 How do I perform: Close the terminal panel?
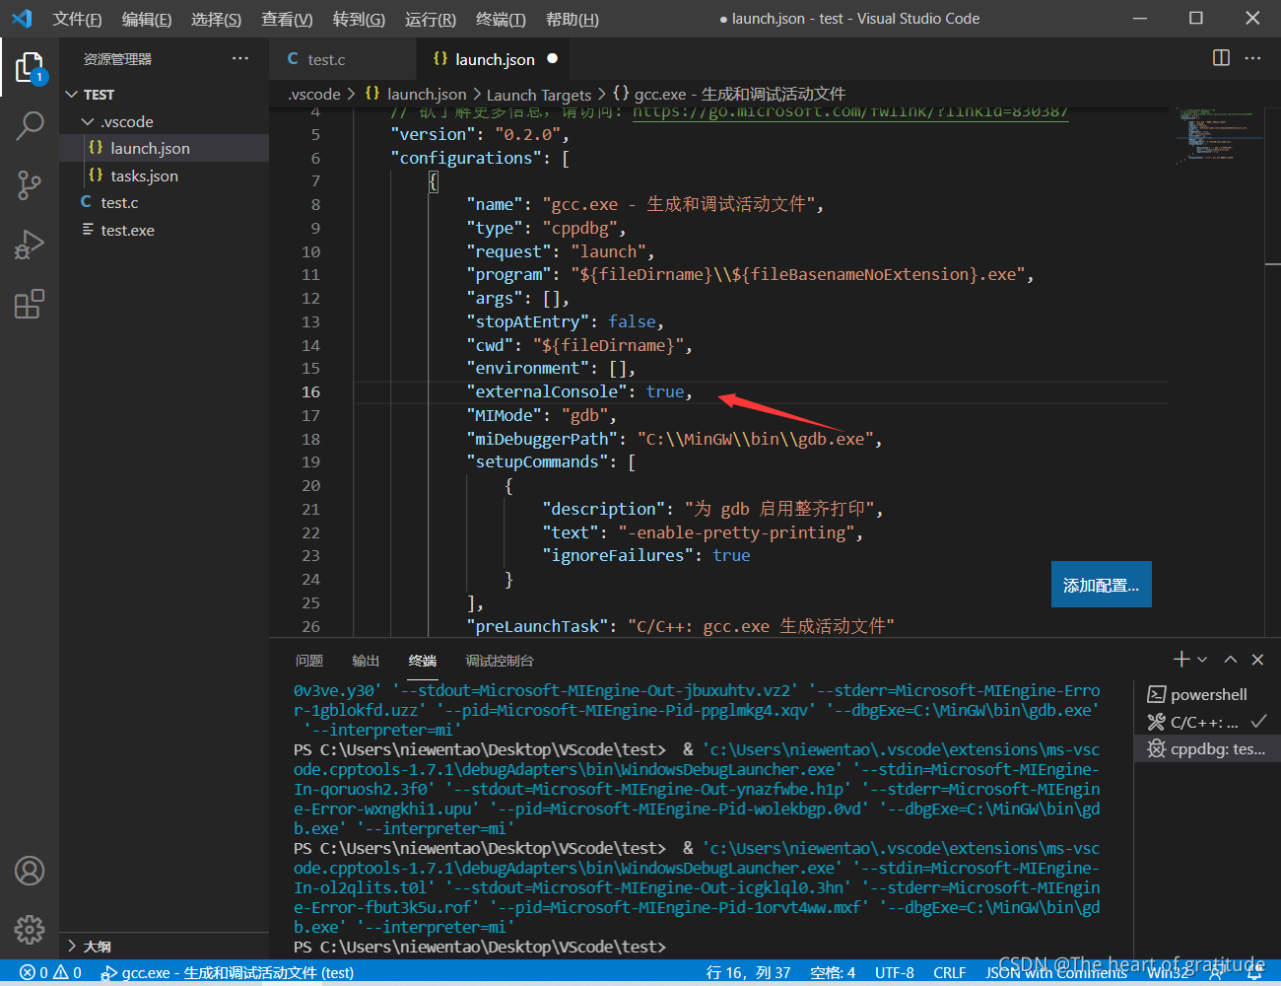(x=1257, y=659)
